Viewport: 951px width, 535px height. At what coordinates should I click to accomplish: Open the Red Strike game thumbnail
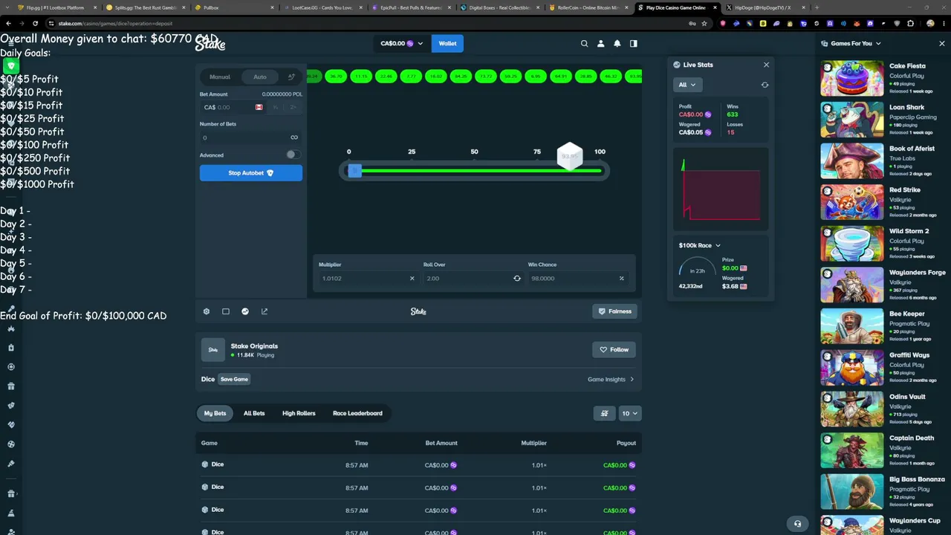[851, 201]
